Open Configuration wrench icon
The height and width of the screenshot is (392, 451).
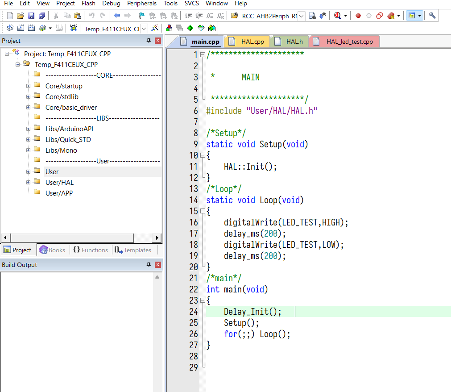tap(432, 16)
